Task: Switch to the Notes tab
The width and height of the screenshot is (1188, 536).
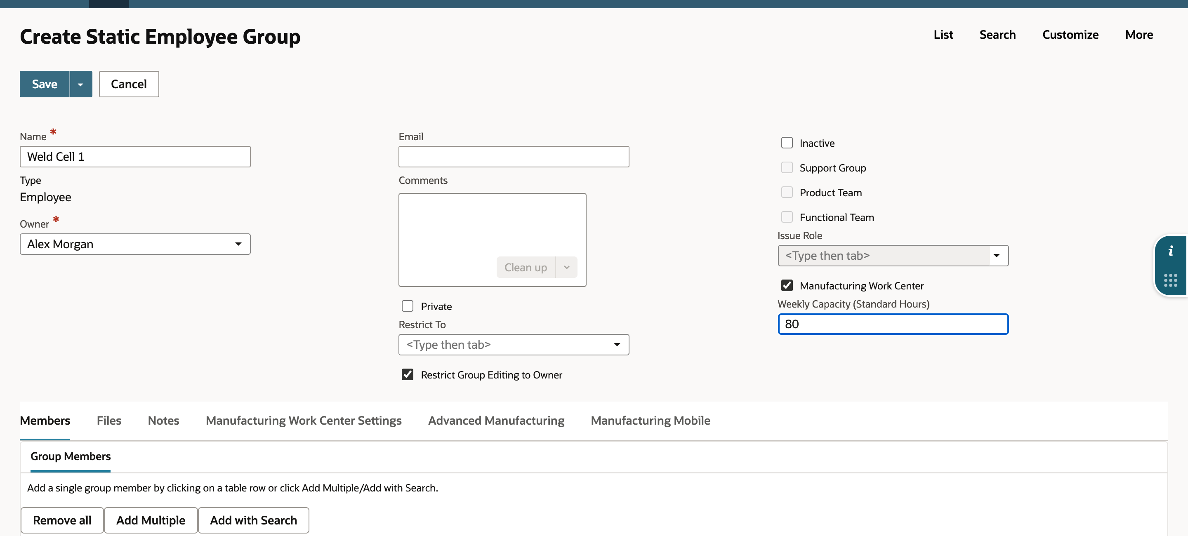Action: pos(164,421)
